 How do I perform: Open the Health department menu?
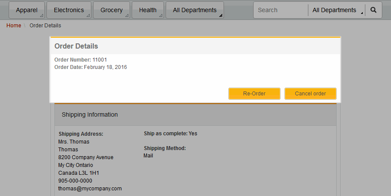pyautogui.click(x=148, y=10)
